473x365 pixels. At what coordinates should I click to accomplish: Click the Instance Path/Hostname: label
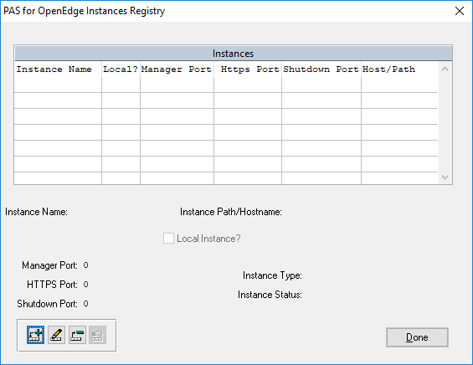[x=231, y=212]
